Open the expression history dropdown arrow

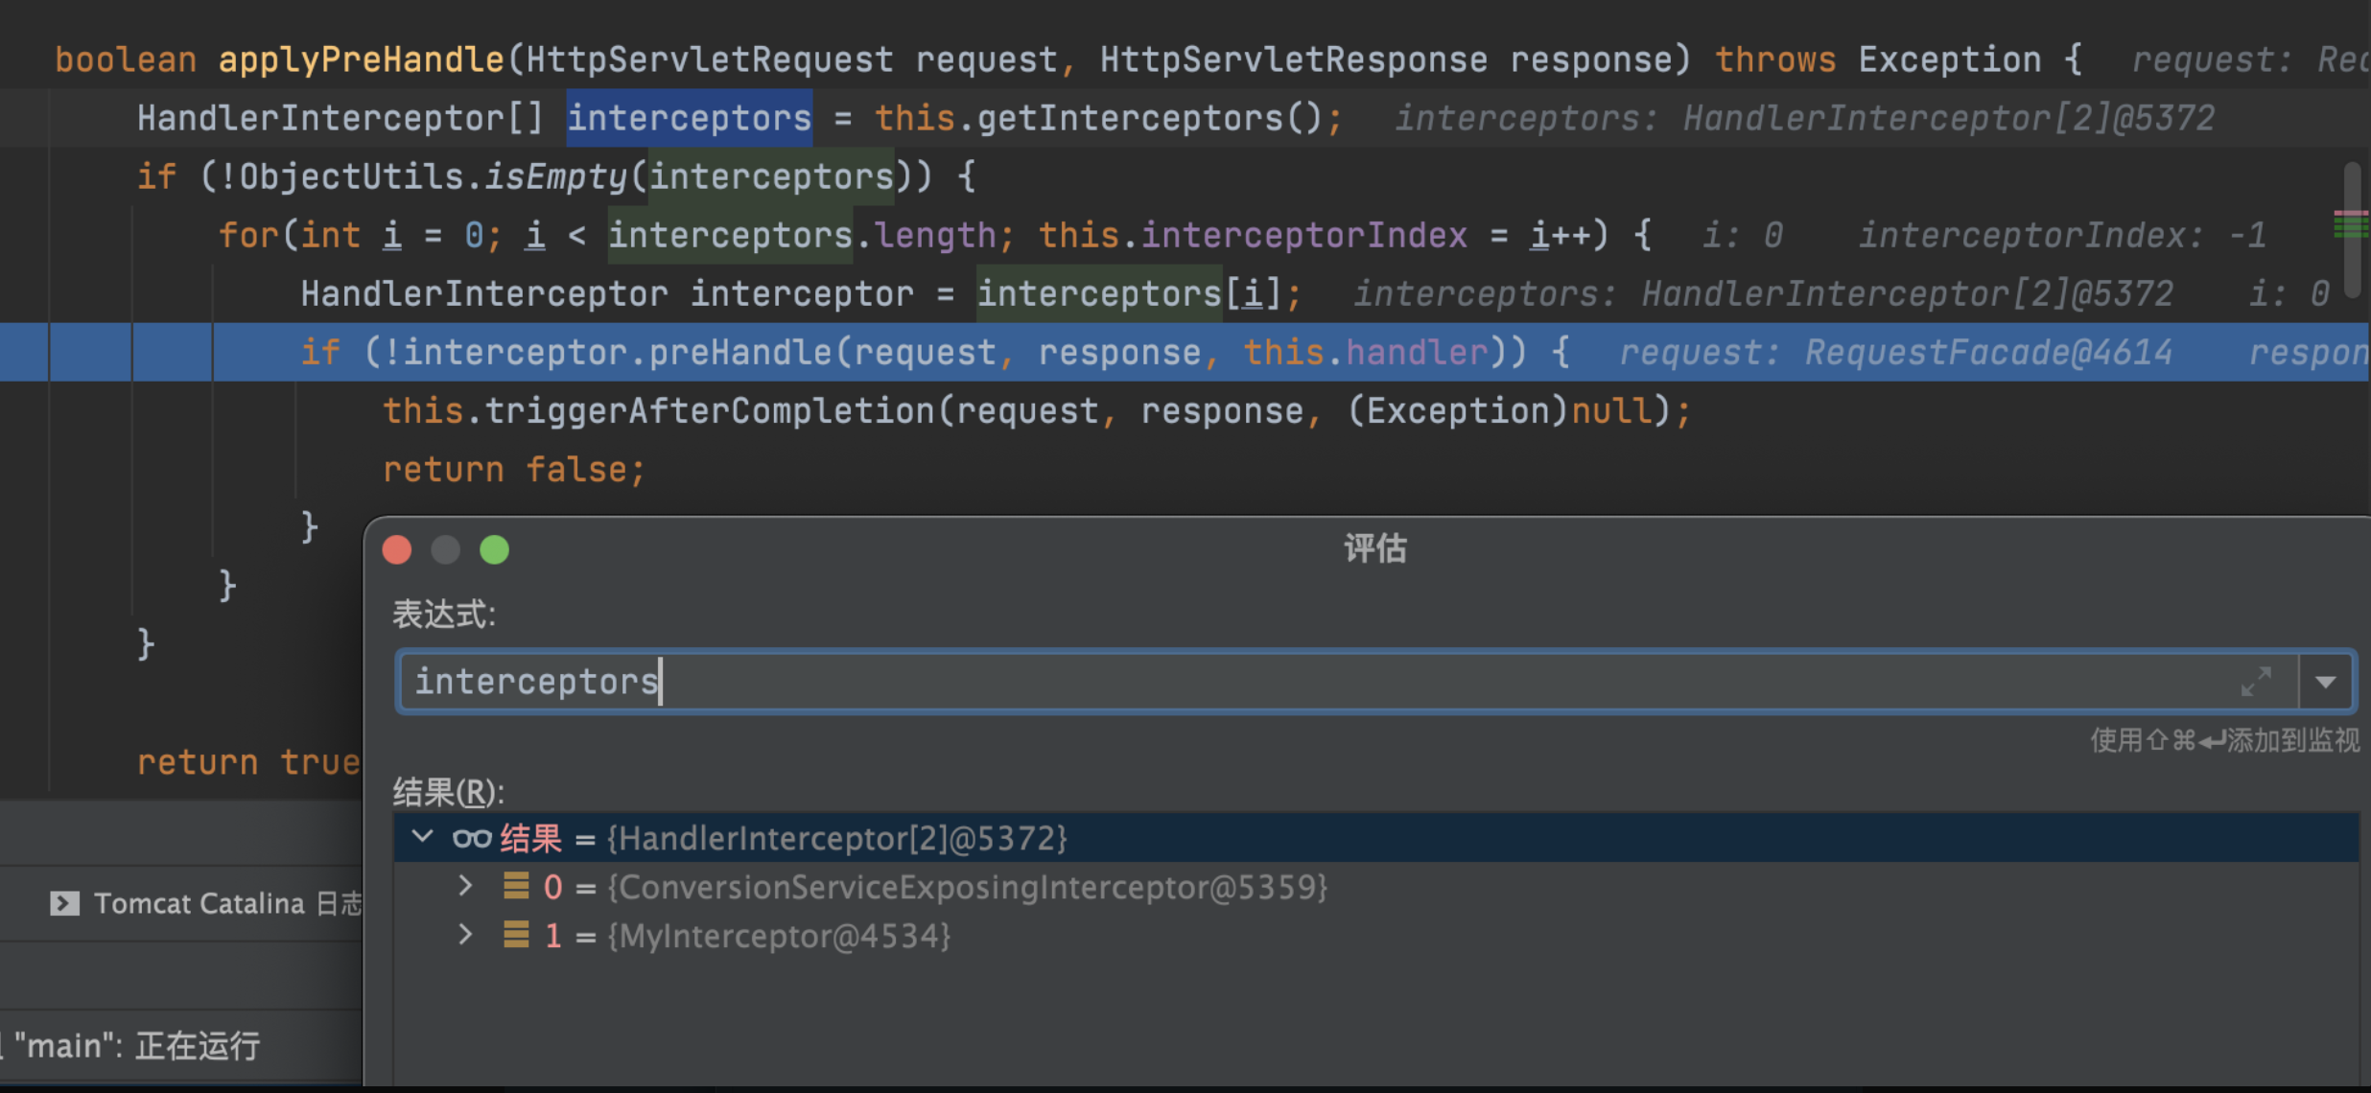[2325, 682]
